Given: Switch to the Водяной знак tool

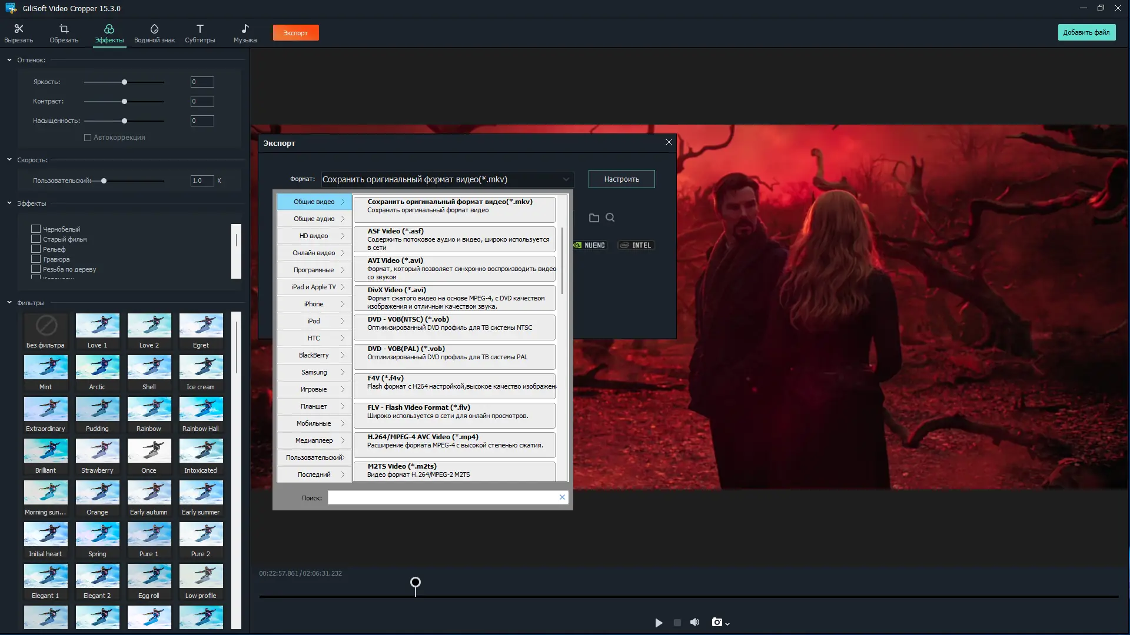Looking at the screenshot, I should [154, 32].
